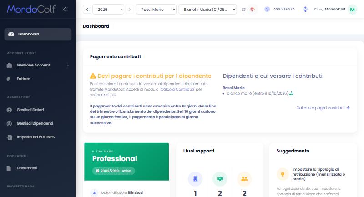Click the icon beside Datori di lavoro illimitati
364x197 pixels.
tap(94, 192)
